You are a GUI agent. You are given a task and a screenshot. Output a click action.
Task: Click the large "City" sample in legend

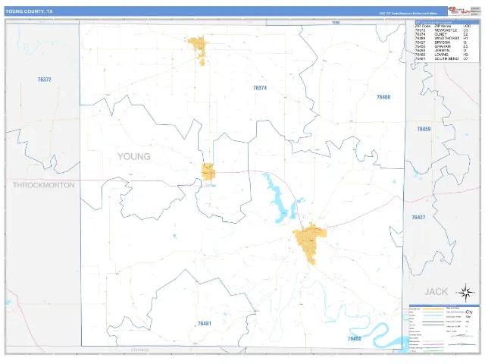click(469, 312)
